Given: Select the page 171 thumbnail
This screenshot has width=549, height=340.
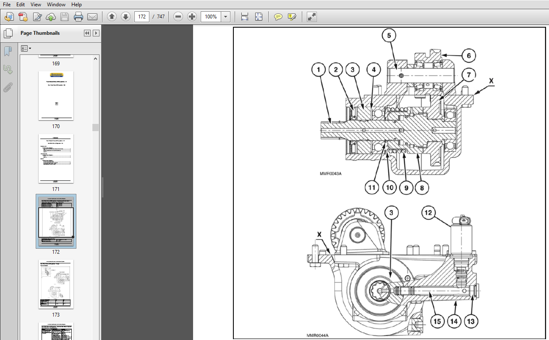Looking at the screenshot, I should click(x=56, y=158).
